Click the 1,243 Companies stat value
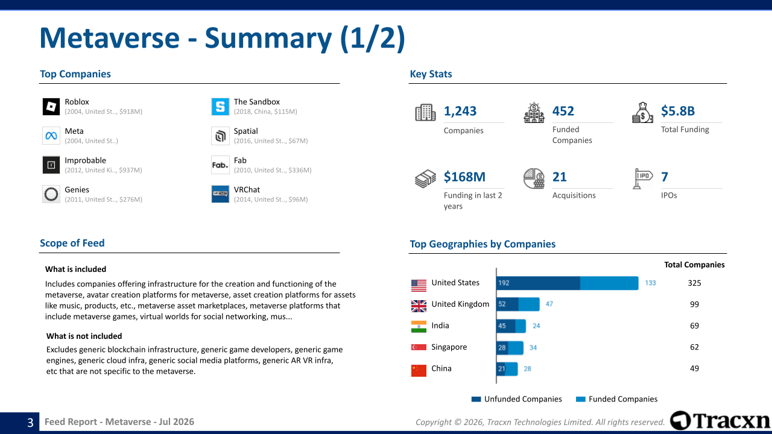 pyautogui.click(x=460, y=111)
